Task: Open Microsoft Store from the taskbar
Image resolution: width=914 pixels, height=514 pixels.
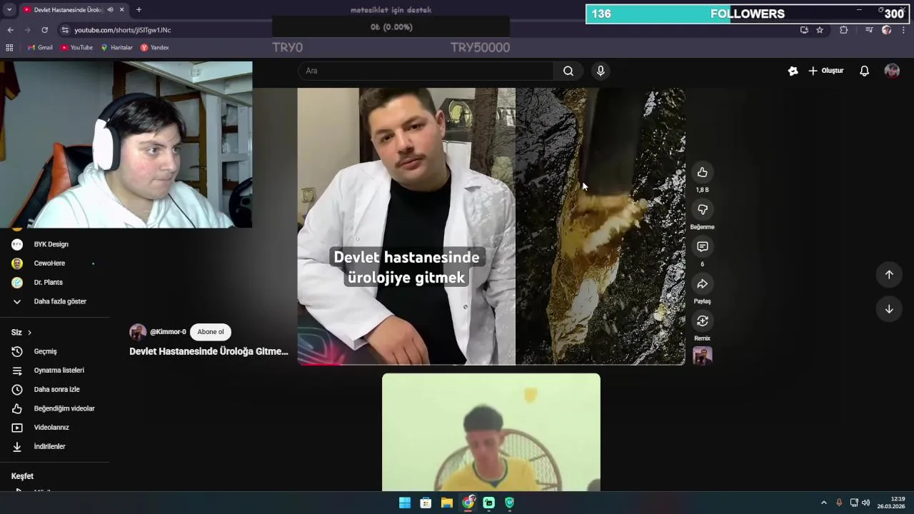Action: (x=426, y=503)
